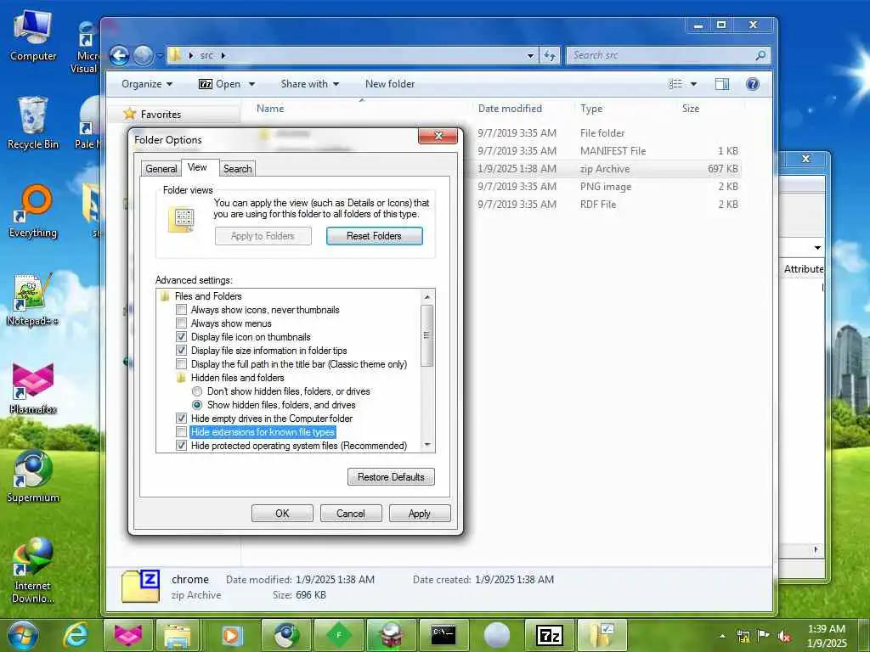Click the magnifier icon in search box

pos(760,55)
